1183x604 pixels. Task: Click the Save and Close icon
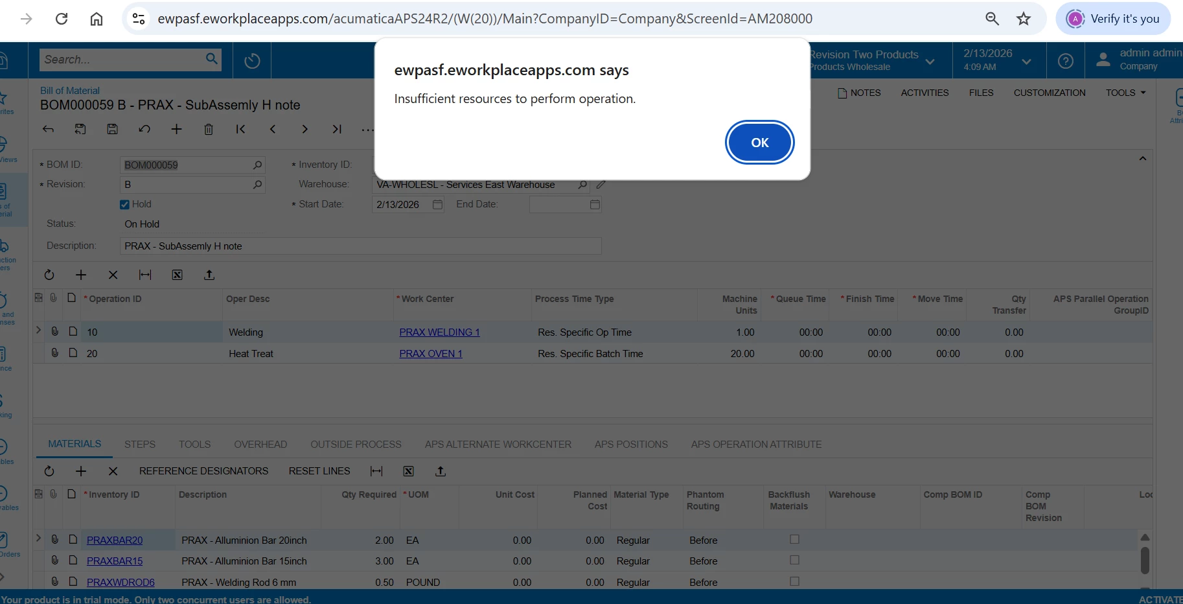80,129
